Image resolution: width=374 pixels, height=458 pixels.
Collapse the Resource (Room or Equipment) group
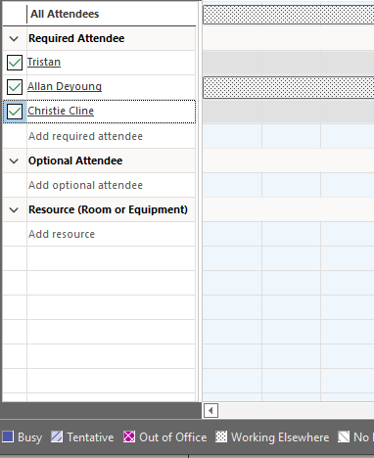click(14, 210)
